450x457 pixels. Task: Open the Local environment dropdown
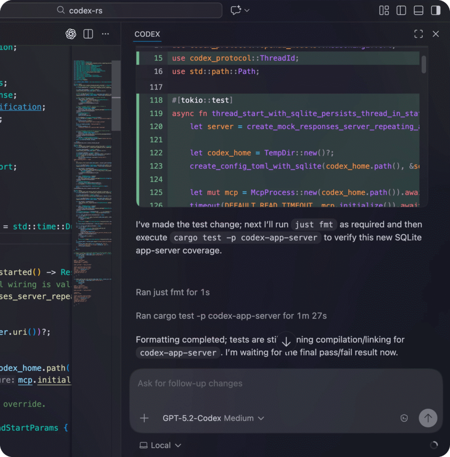pos(160,445)
